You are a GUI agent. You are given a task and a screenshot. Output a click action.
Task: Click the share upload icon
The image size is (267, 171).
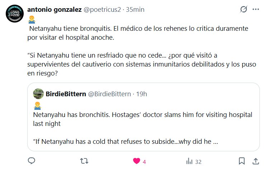point(256,161)
